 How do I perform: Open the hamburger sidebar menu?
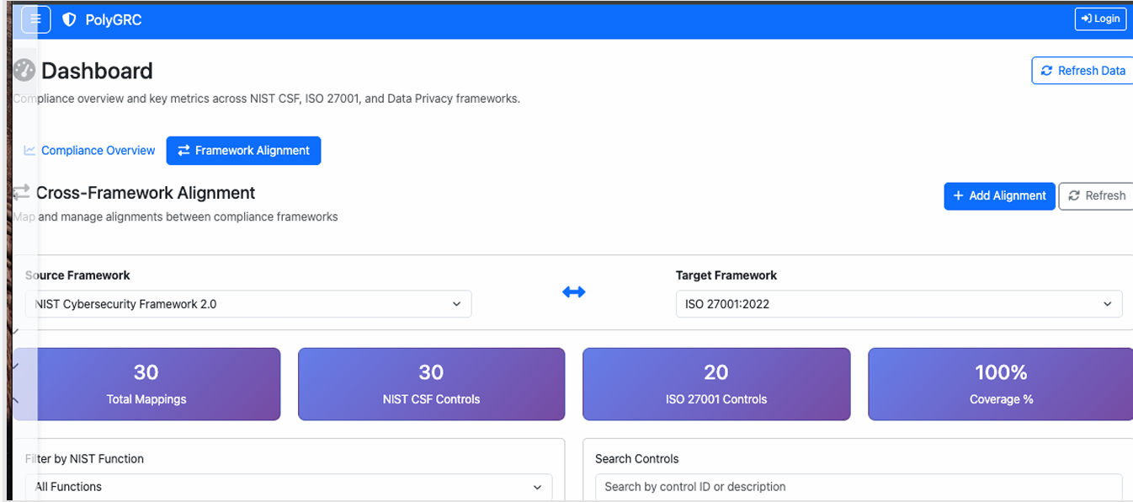pyautogui.click(x=35, y=19)
